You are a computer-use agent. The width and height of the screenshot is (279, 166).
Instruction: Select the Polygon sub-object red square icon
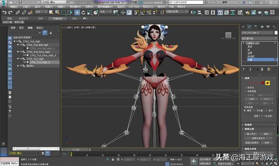tap(262, 83)
